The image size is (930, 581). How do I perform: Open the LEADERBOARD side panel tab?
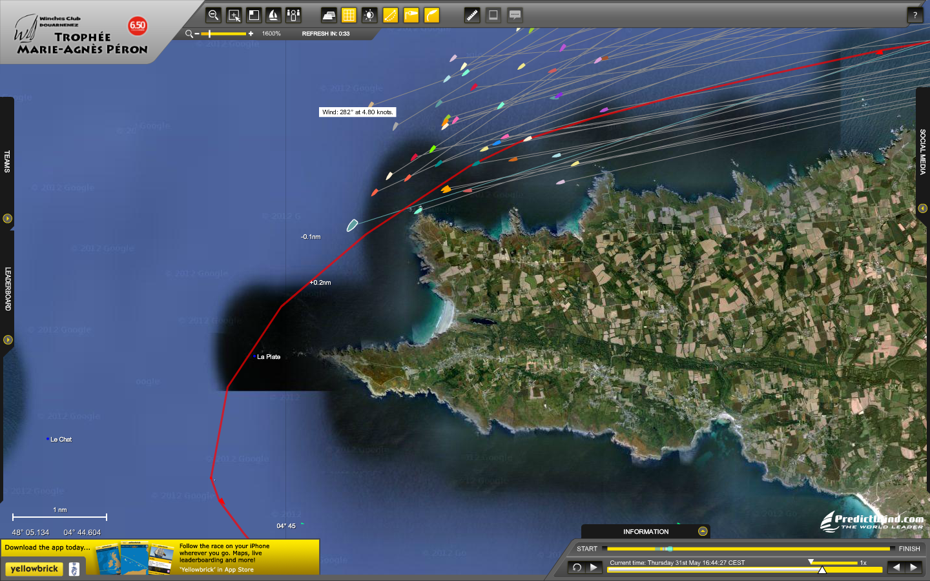click(8, 289)
